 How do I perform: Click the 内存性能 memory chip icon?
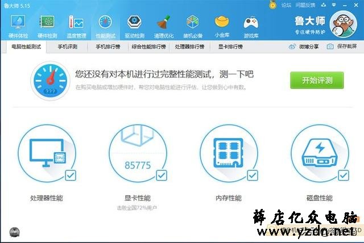[229, 153]
